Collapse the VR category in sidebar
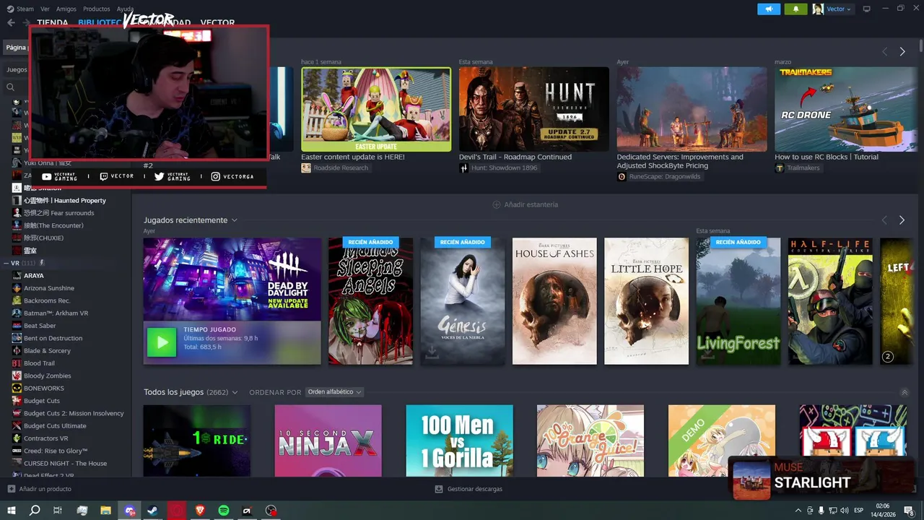 click(6, 263)
